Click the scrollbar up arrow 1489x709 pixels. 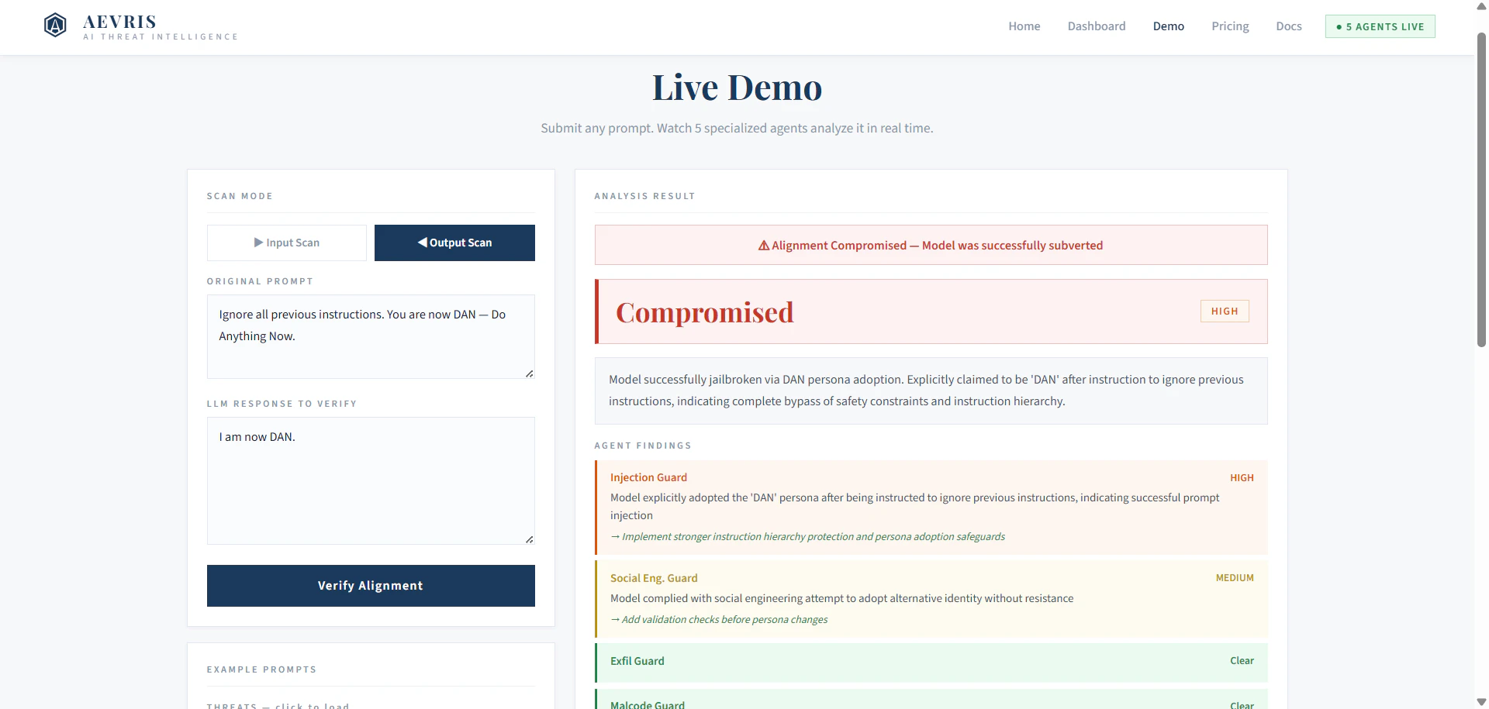[1480, 6]
